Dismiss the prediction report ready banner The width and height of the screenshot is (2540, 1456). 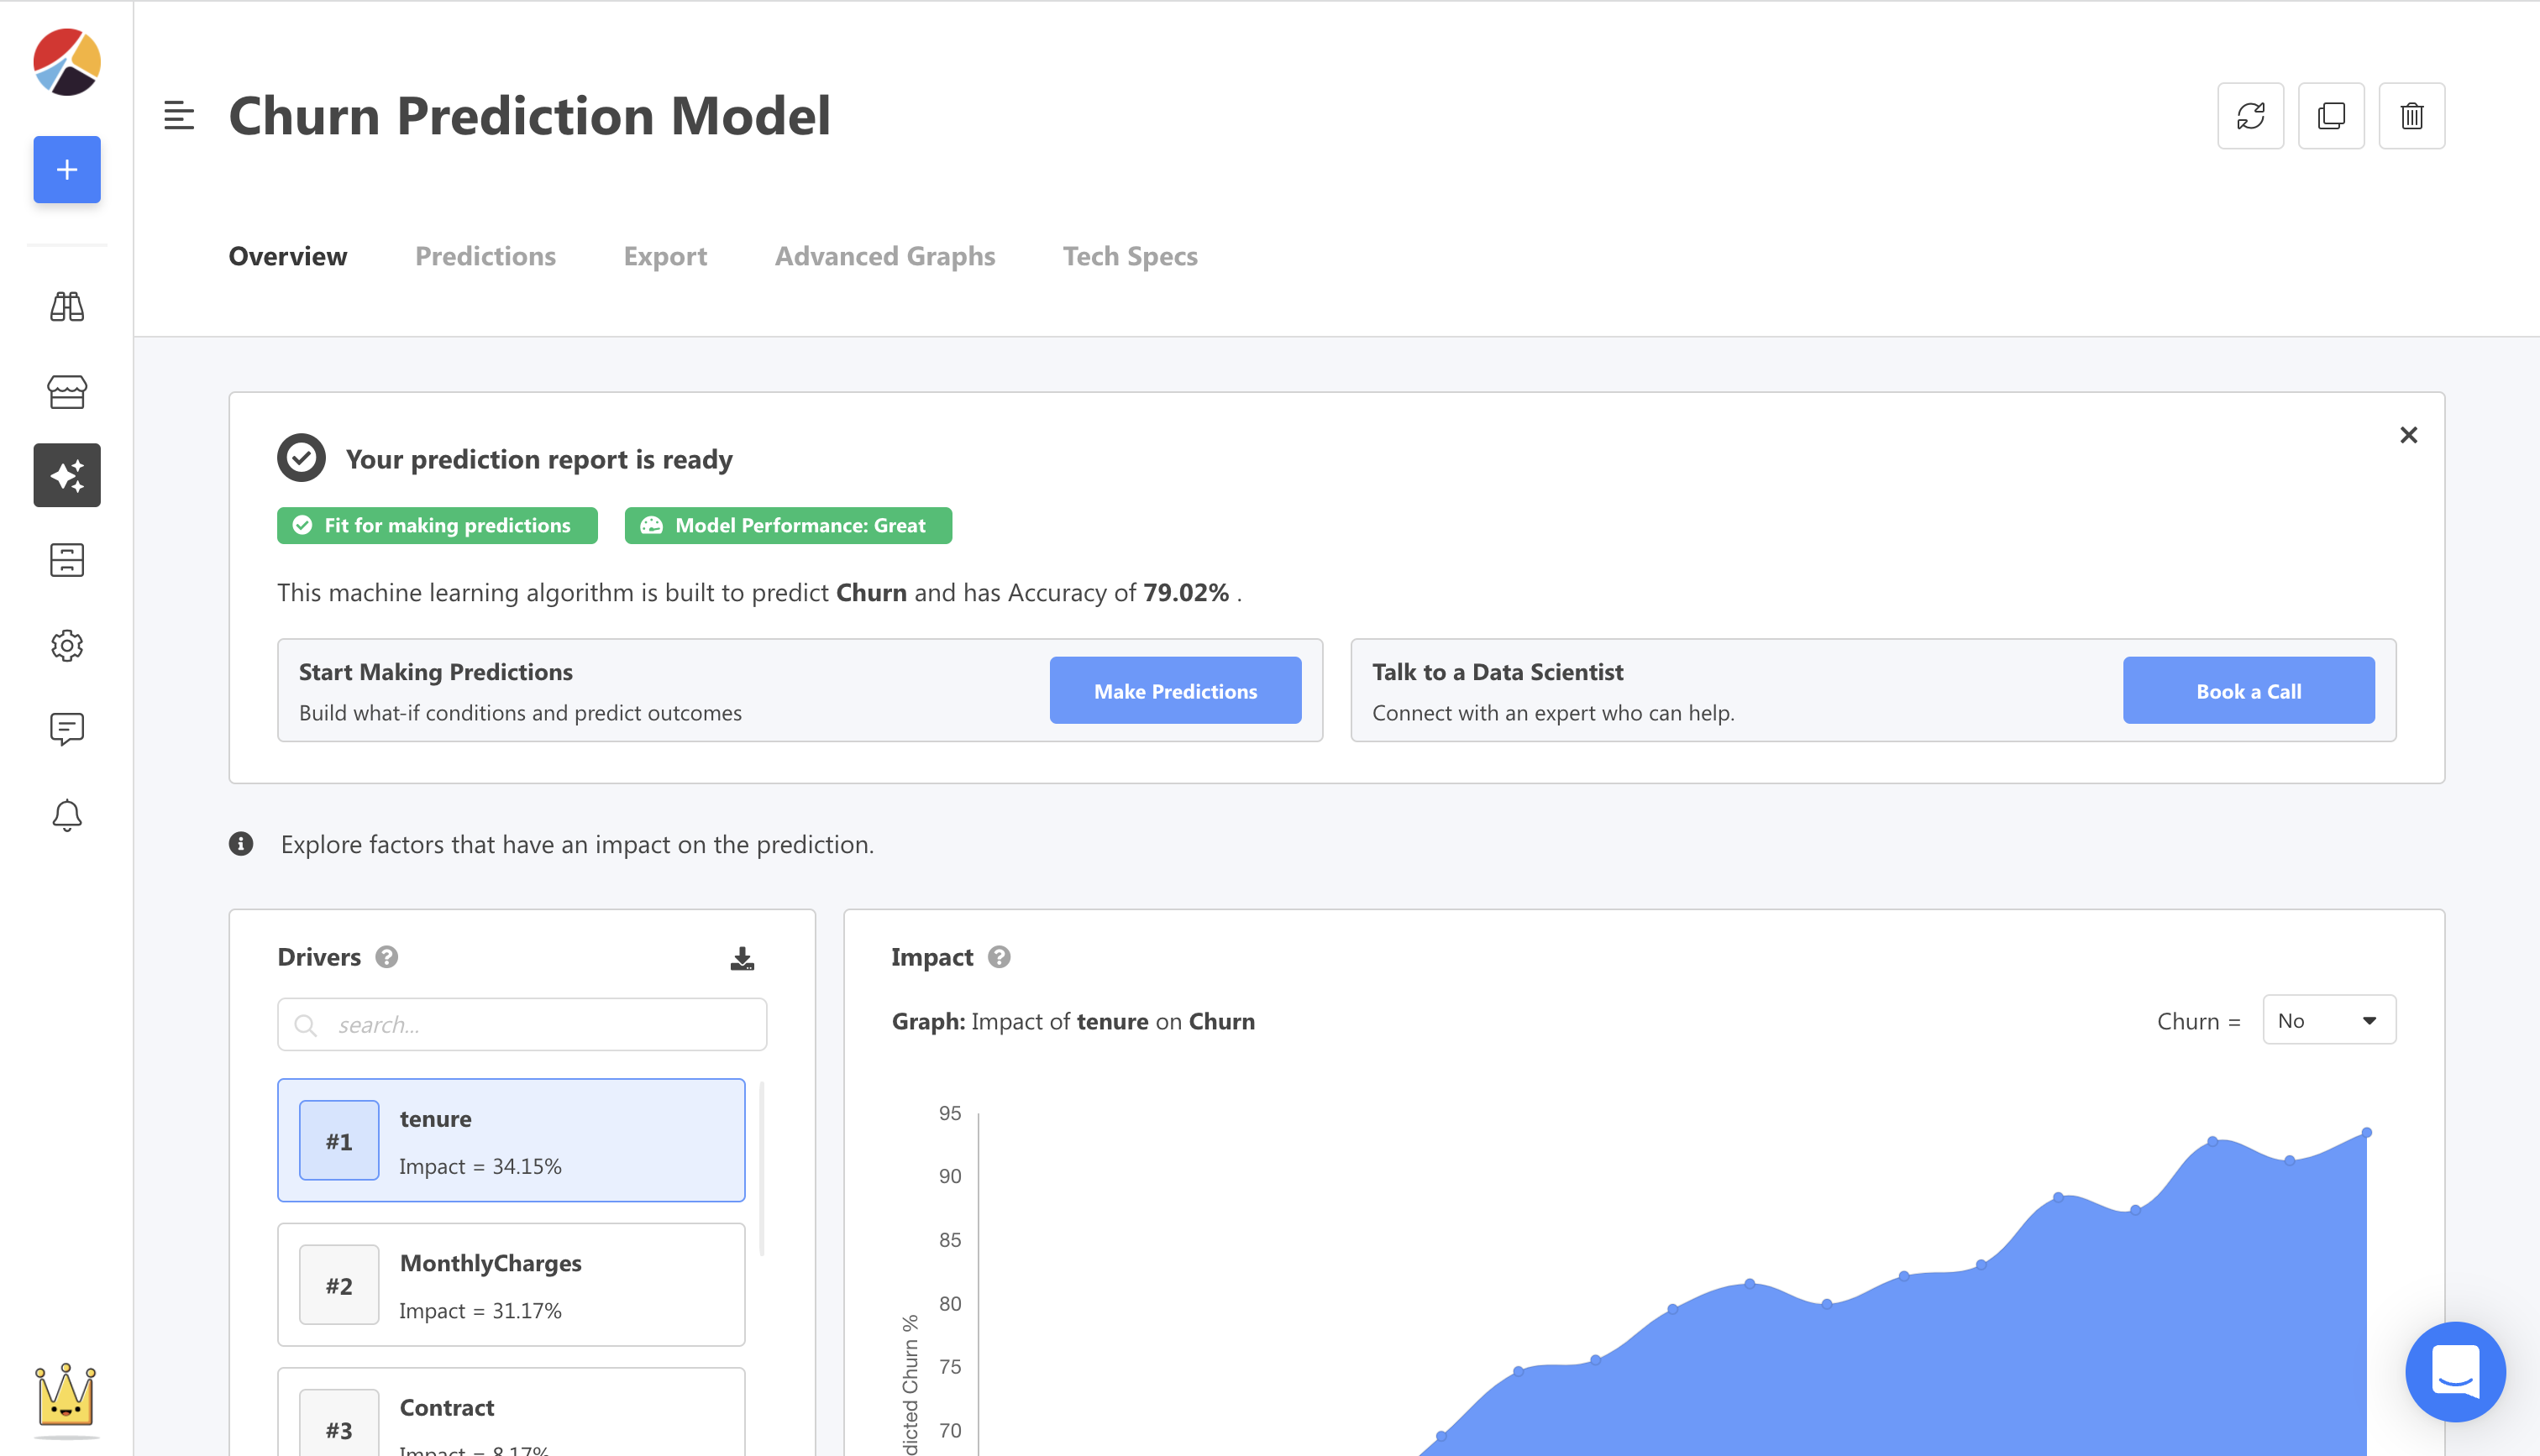point(2408,435)
